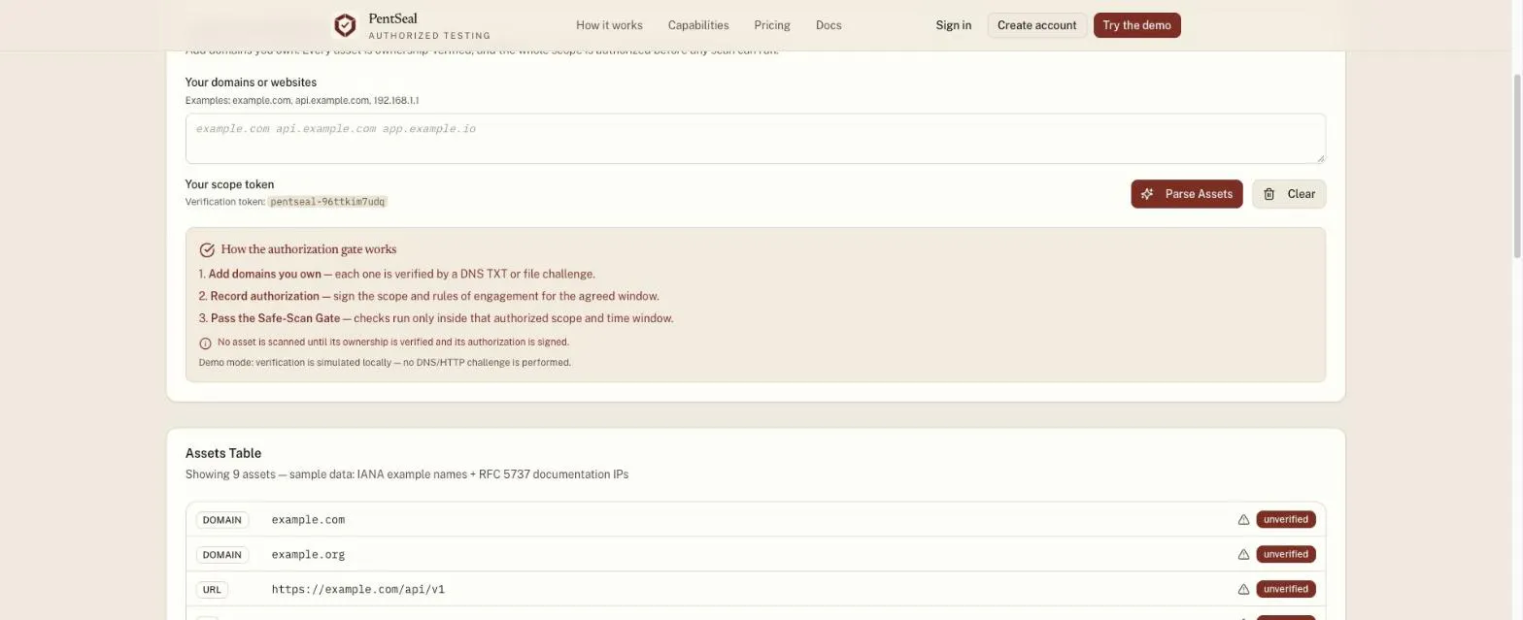Select the example.com asset name
The height and width of the screenshot is (620, 1523).
click(x=308, y=520)
